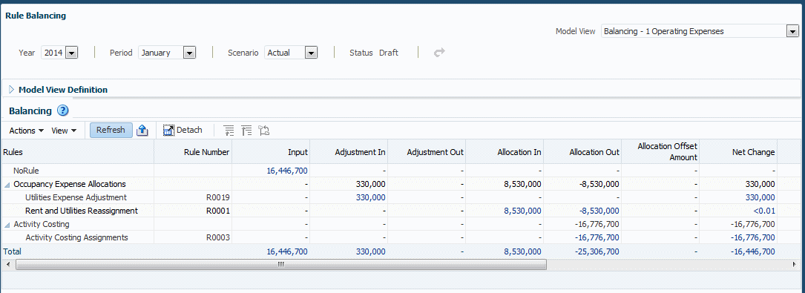
Task: Open the Model View dropdown
Action: pos(792,31)
